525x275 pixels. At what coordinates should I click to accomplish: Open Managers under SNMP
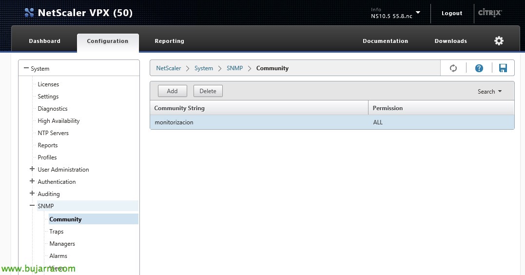coord(62,243)
